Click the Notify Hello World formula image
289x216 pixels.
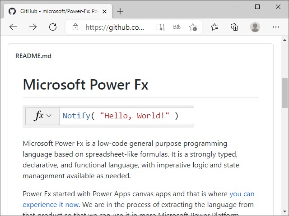tap(108, 116)
